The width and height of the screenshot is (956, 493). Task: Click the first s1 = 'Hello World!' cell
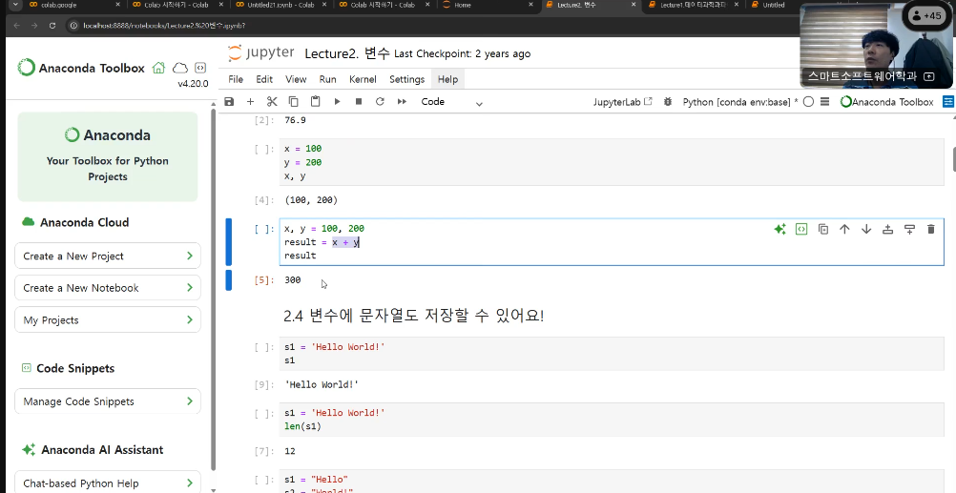(x=612, y=354)
